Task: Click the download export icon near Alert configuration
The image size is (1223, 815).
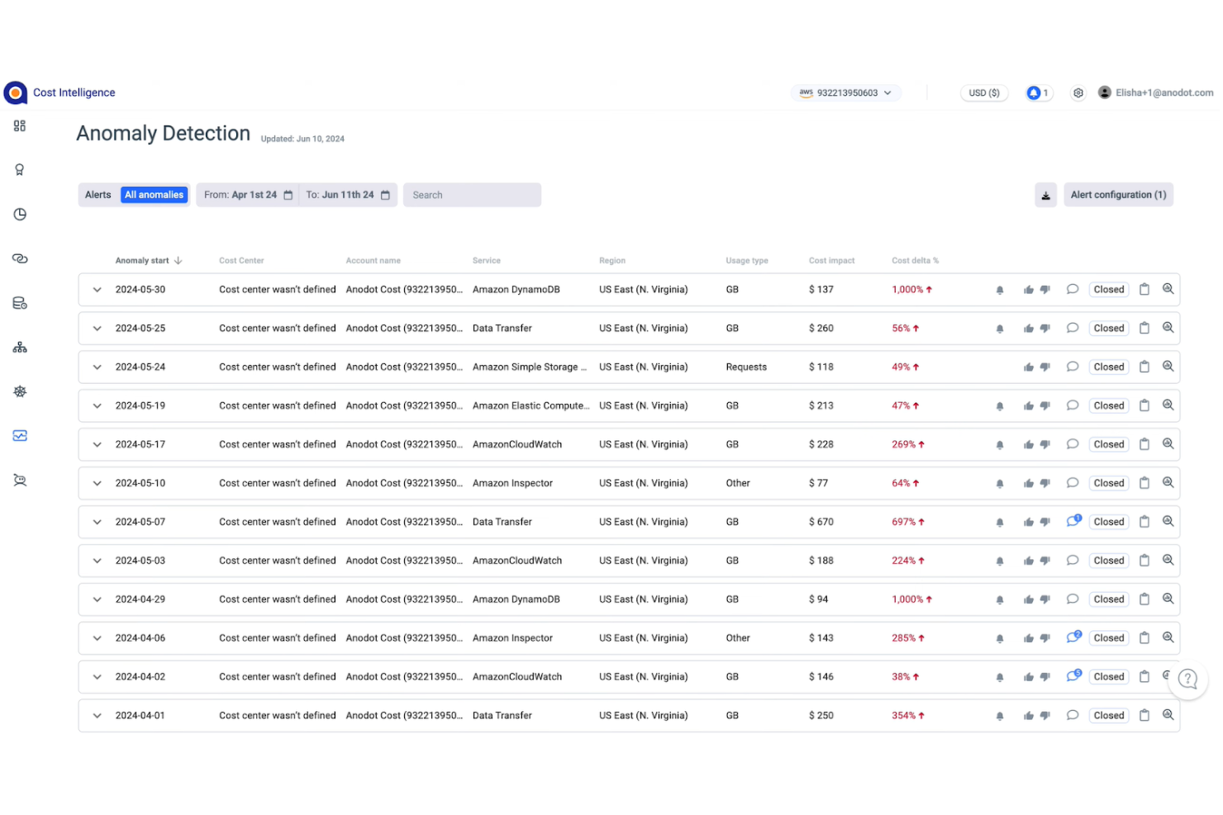Action: pos(1046,195)
